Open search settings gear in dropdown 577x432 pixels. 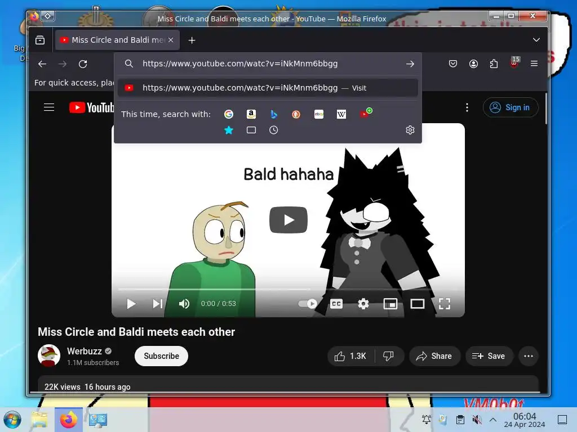tap(410, 130)
